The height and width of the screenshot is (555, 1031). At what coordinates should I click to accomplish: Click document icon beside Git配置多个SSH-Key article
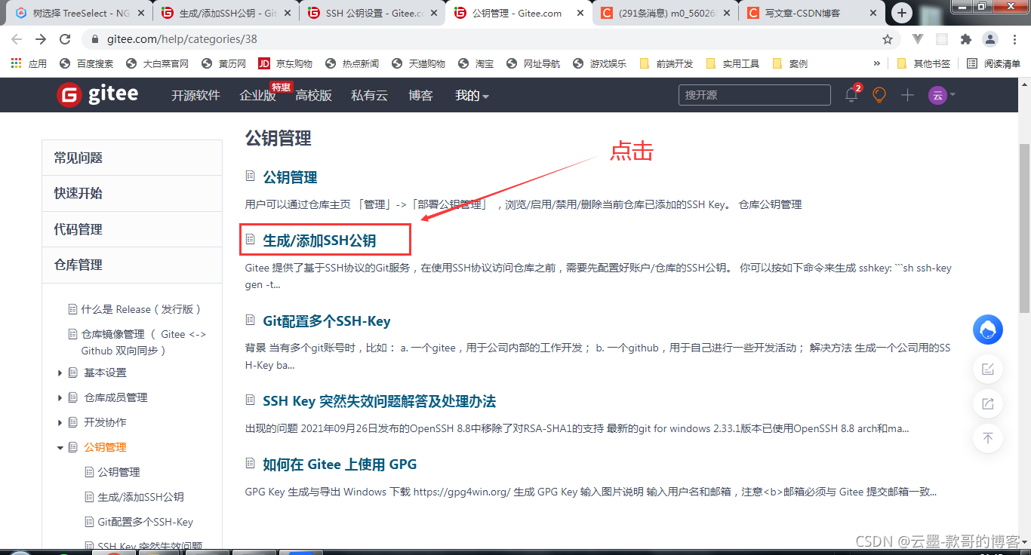pos(251,320)
